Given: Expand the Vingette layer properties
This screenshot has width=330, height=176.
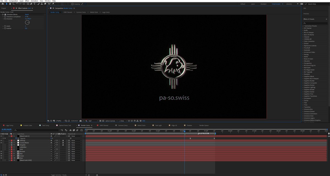Looking at the screenshot, I should (x=10, y=145).
